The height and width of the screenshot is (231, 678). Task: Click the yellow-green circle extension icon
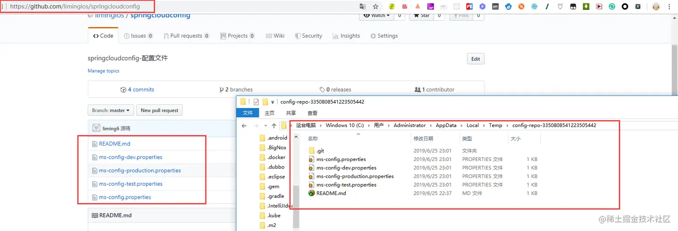click(391, 7)
